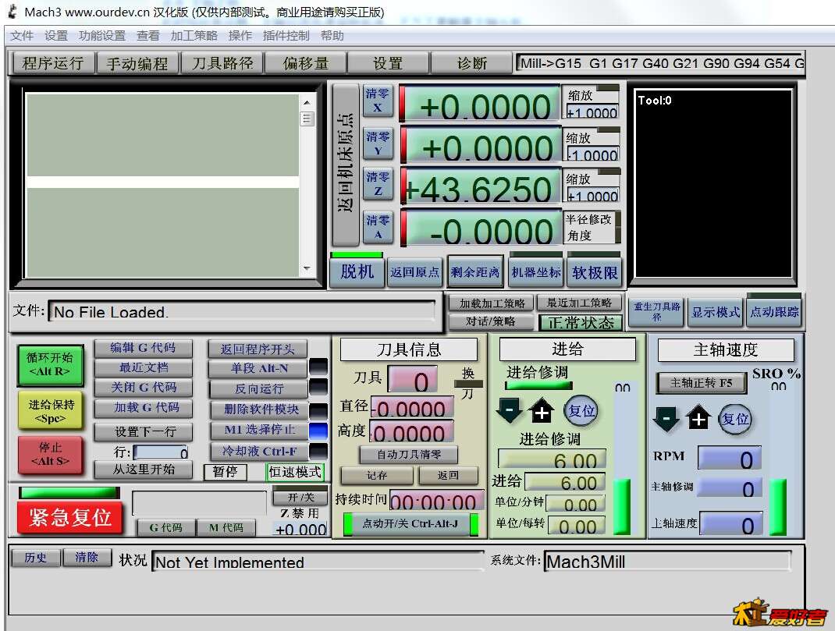Viewport: 835px width, 631px height.
Task: Click 重生刀具路径 regenerate toolpath button
Action: [656, 312]
